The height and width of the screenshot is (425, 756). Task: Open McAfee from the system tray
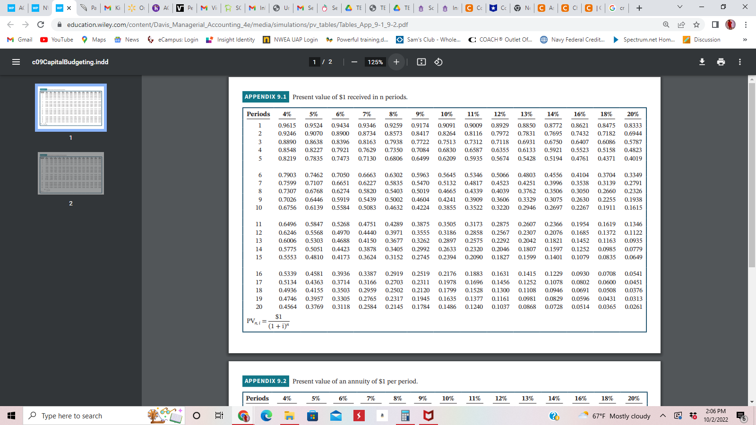[428, 416]
